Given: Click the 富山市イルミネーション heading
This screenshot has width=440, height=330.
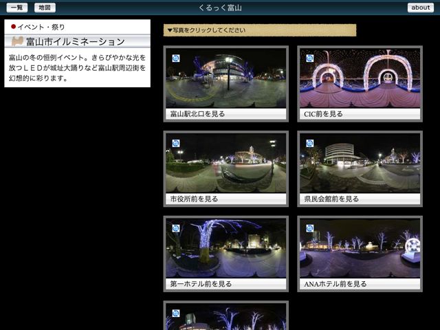Looking at the screenshot, I should (x=76, y=42).
